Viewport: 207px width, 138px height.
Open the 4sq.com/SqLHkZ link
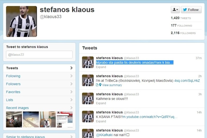(187, 81)
